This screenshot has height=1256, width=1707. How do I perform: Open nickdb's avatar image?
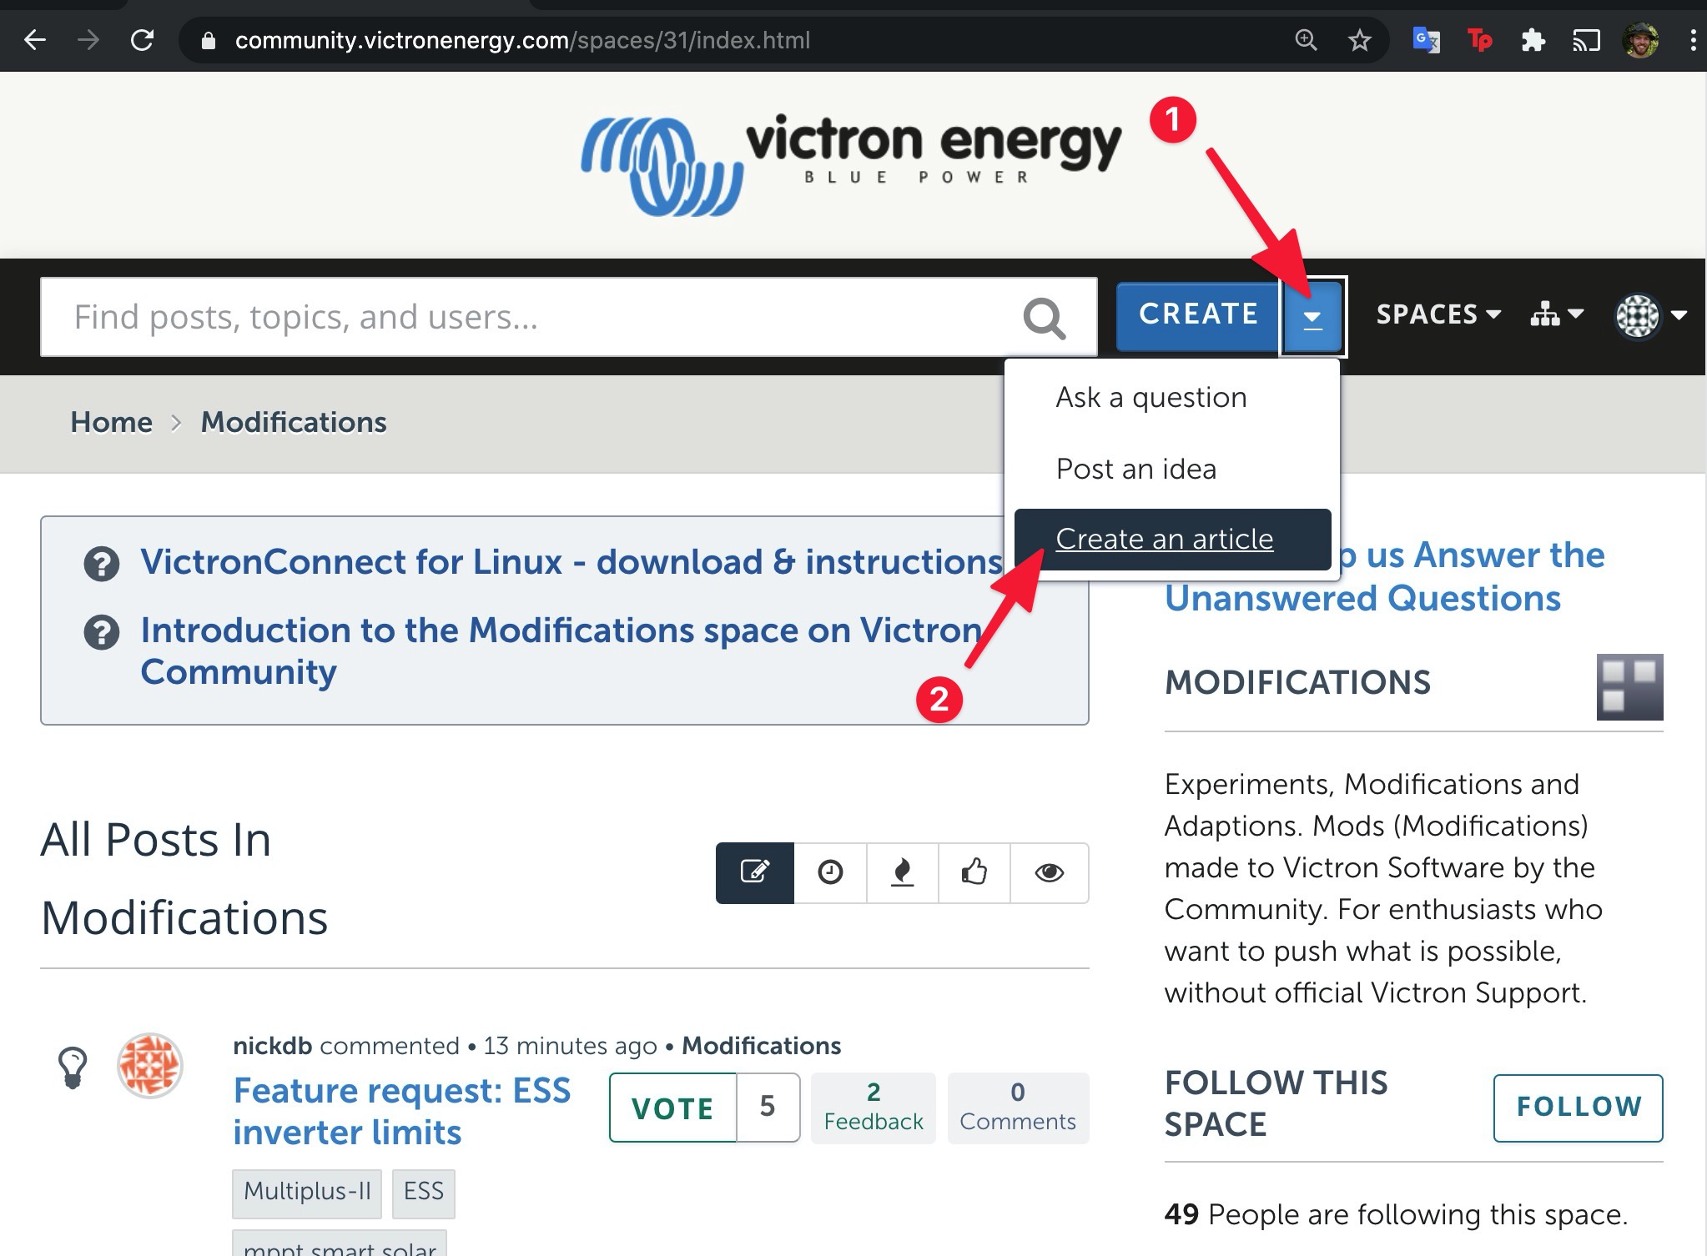150,1066
